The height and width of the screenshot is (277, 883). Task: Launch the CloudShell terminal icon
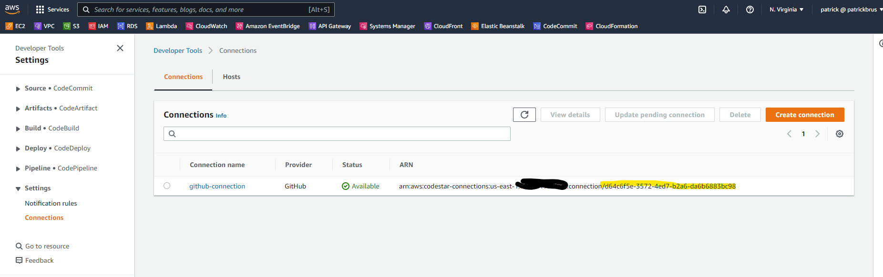(702, 10)
